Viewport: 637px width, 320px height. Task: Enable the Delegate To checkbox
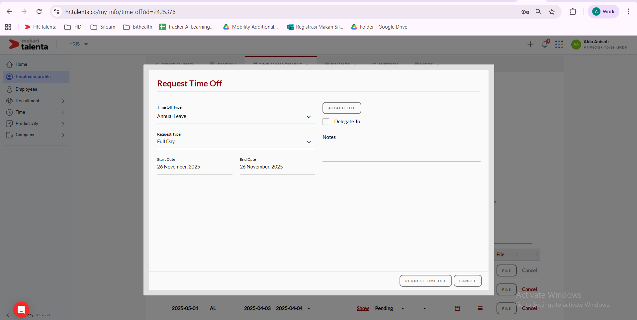point(326,122)
